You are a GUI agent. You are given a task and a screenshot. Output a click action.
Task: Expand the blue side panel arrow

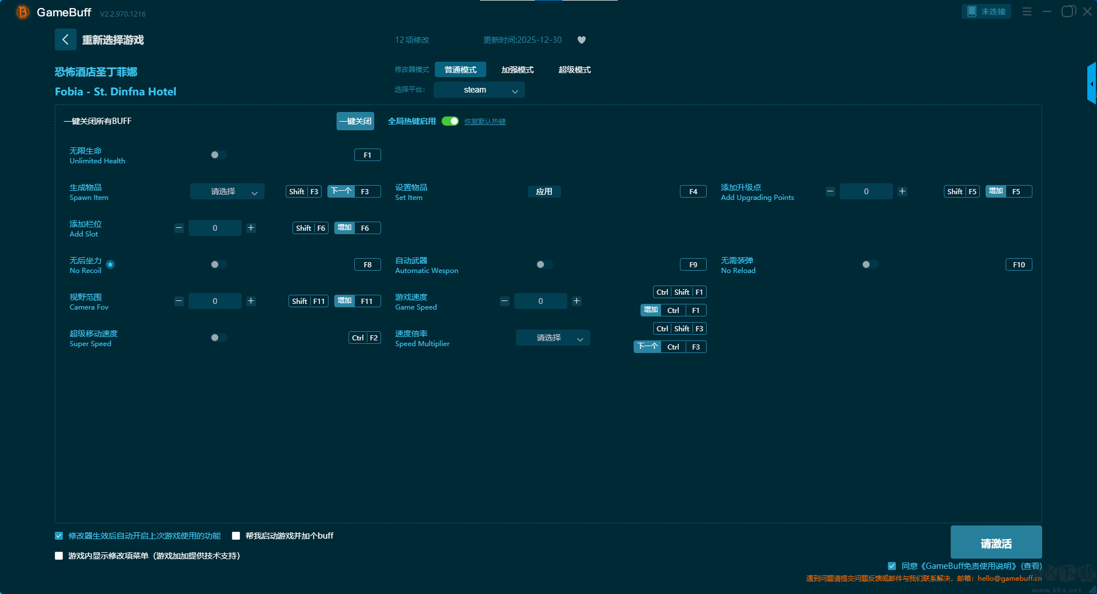click(x=1091, y=84)
